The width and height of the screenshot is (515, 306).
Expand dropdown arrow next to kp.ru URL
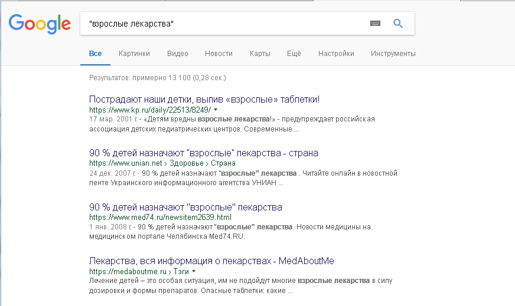coord(216,110)
